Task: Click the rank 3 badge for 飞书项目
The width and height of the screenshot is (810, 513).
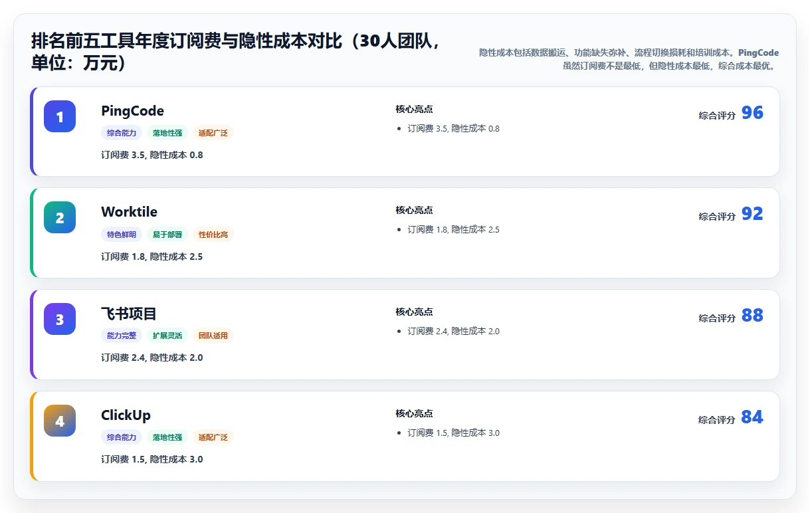Action: pyautogui.click(x=60, y=319)
